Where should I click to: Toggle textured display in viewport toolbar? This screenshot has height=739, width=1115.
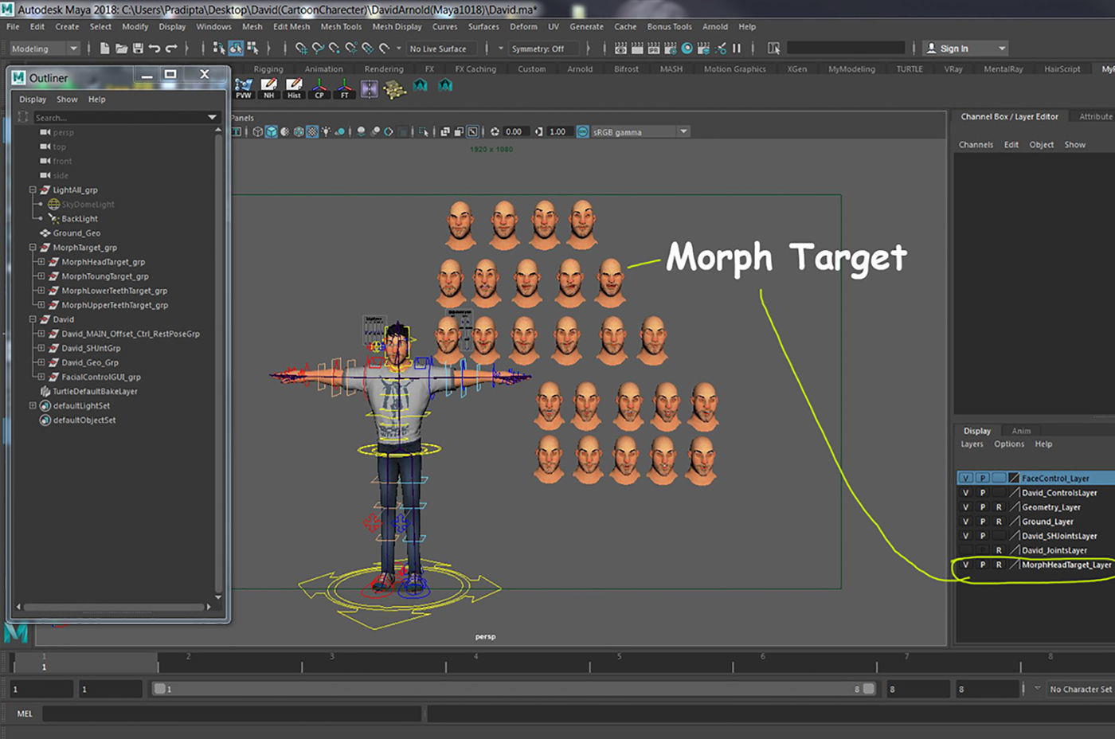[x=312, y=131]
